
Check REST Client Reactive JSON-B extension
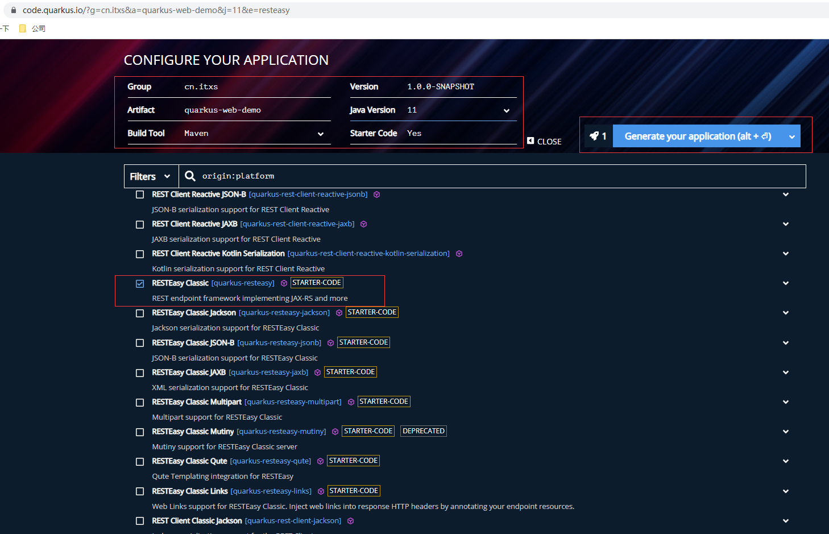pyautogui.click(x=140, y=194)
